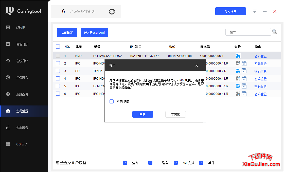Open the CGI协议 sidebar section
Viewport: 284px width, 172px height.
[x=24, y=144]
